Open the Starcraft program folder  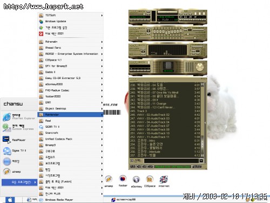(70, 133)
